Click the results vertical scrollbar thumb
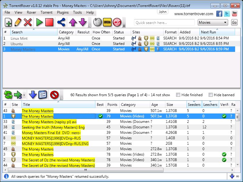Viewport: 243px width, 182px height. tap(238, 117)
